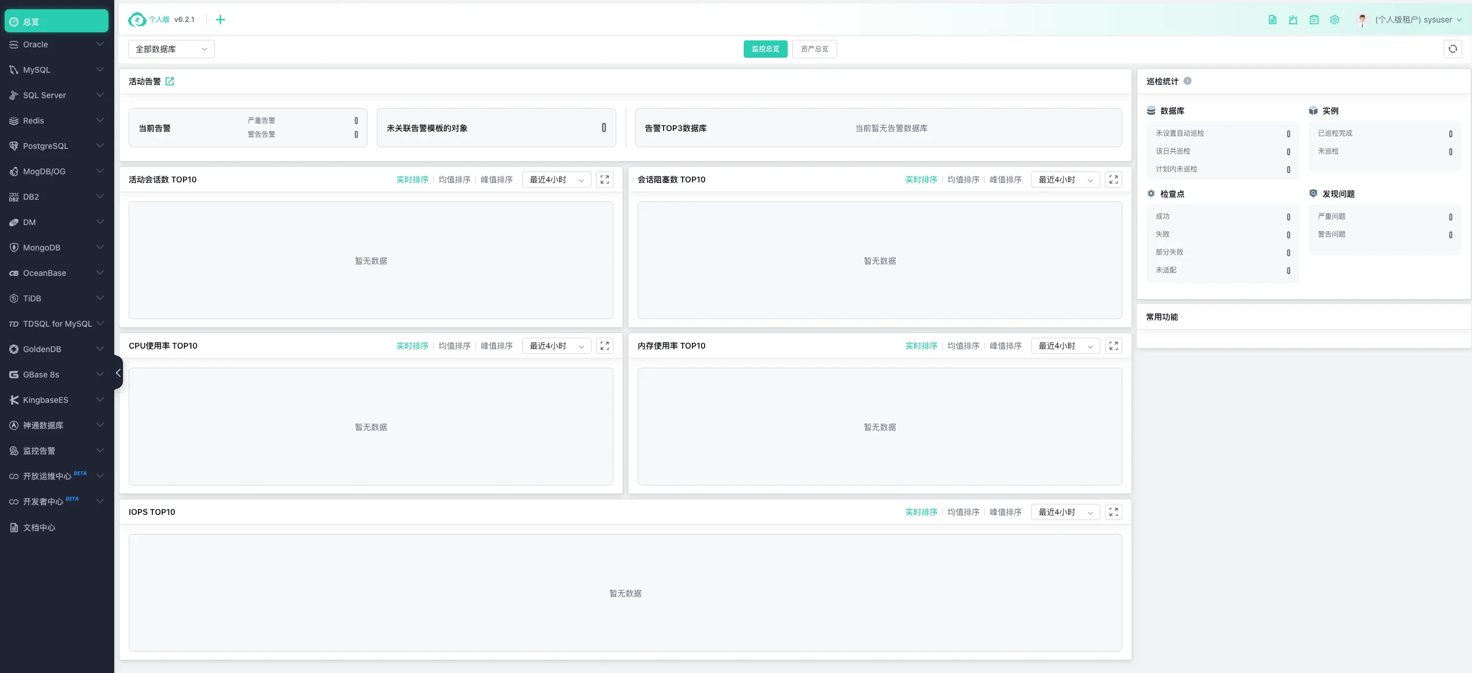
Task: Click the refresh icon at top right
Action: point(1452,49)
